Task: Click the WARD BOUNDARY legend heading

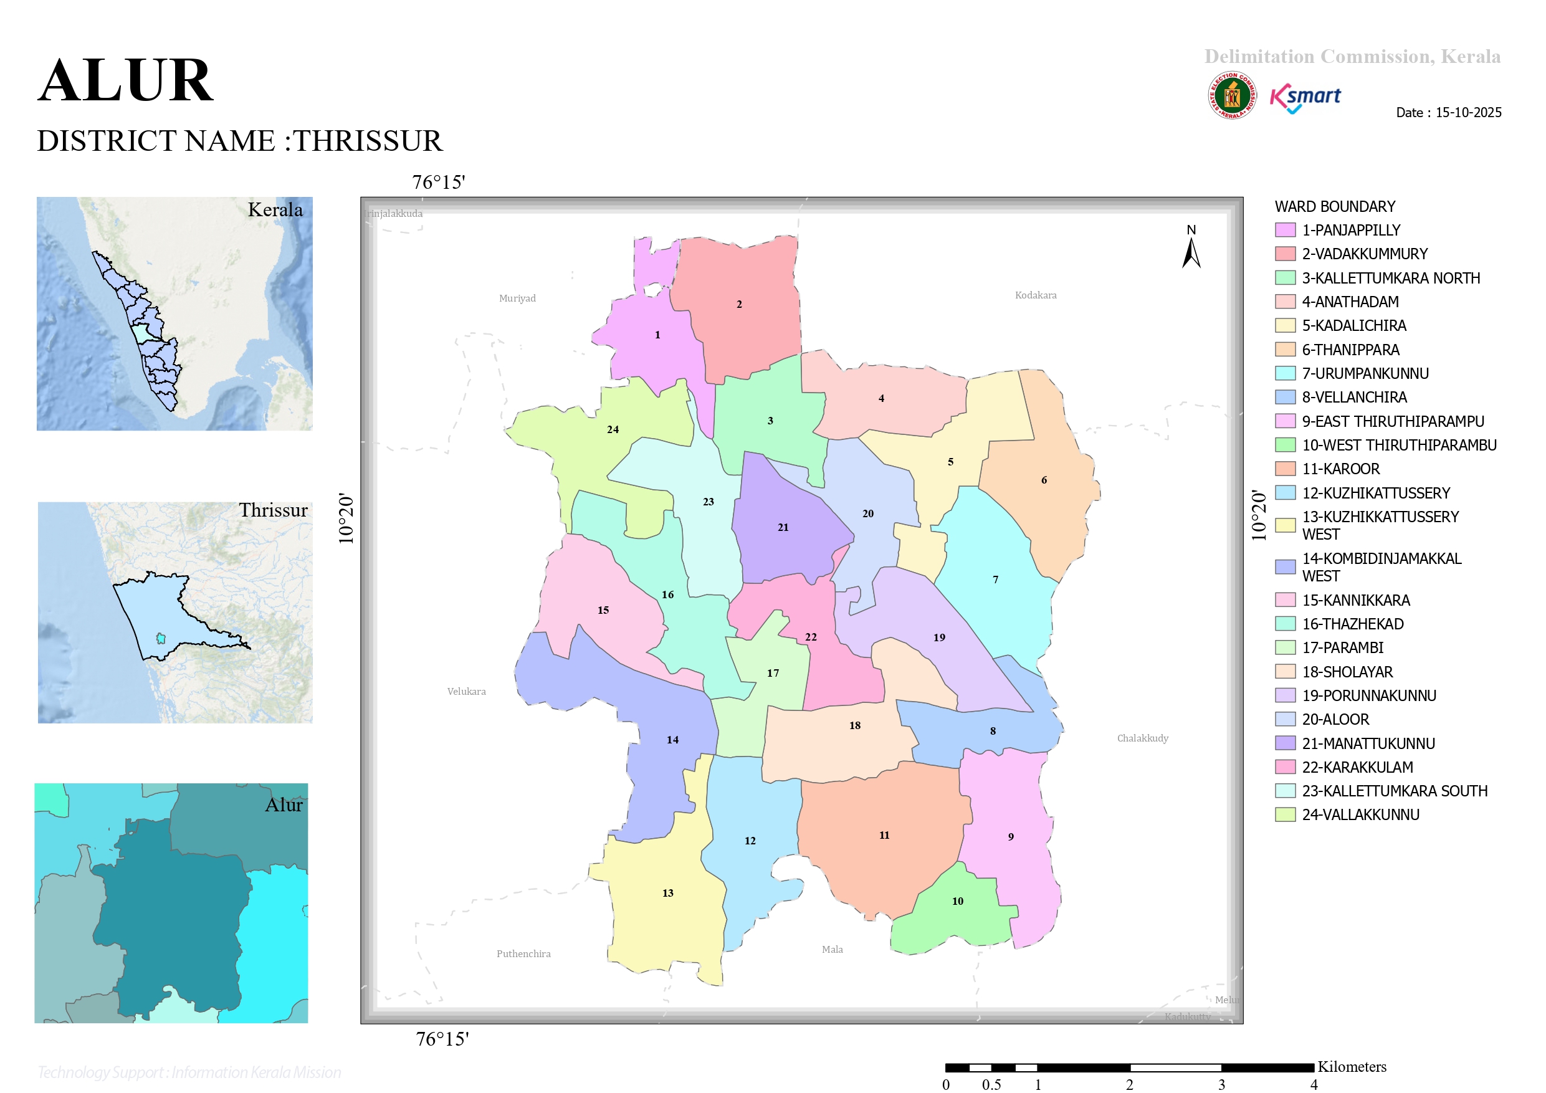Action: (x=1335, y=206)
